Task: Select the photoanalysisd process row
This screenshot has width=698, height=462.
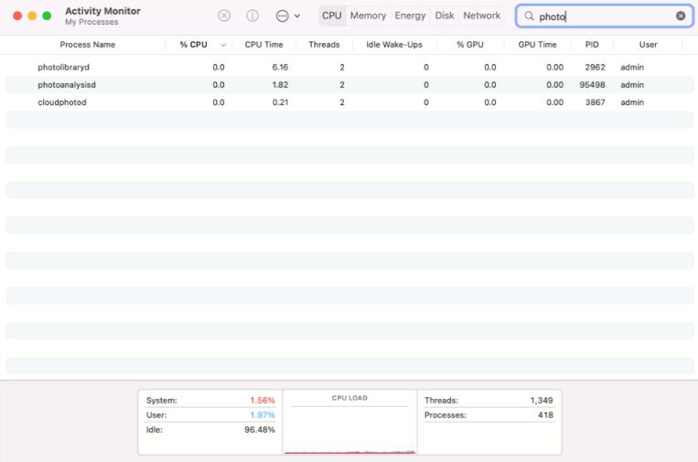Action: (x=349, y=84)
